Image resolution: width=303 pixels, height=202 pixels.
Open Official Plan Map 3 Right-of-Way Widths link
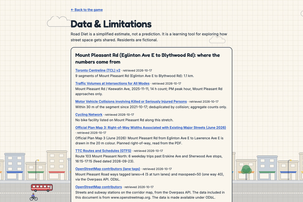click(150, 128)
